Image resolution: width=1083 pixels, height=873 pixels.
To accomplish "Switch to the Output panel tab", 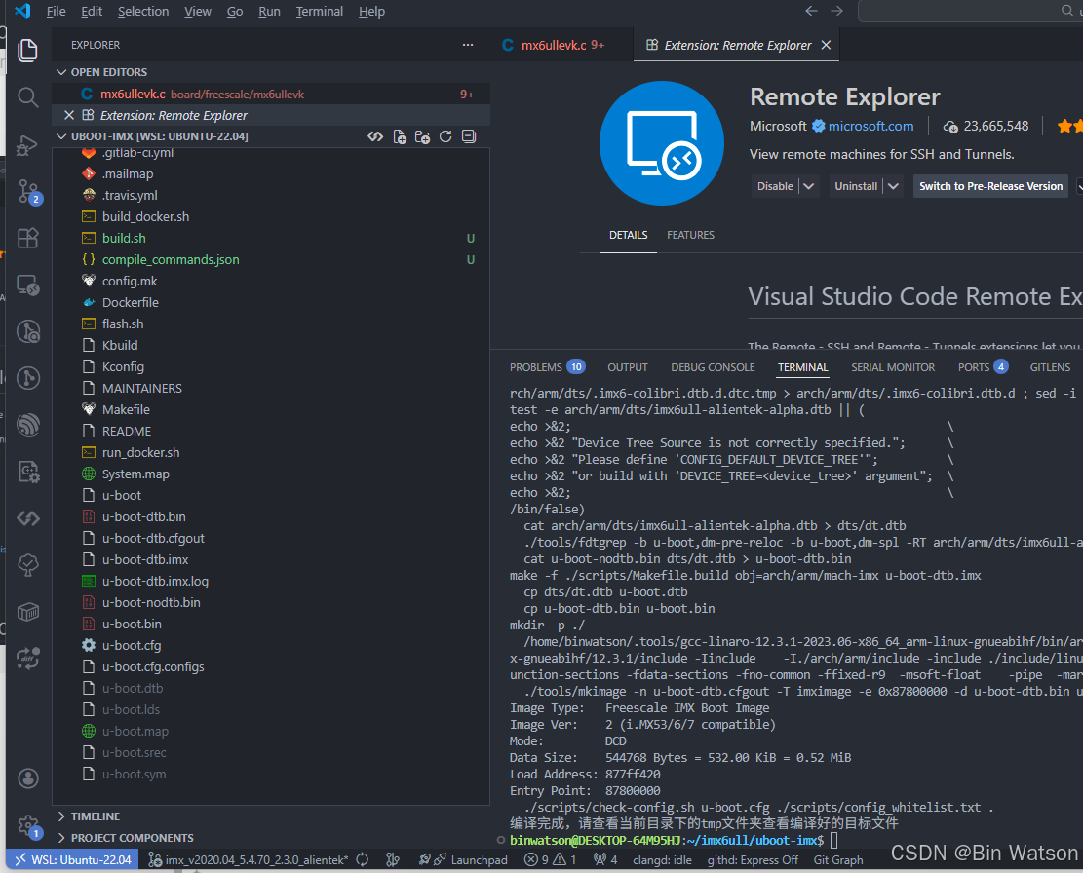I will pos(627,367).
